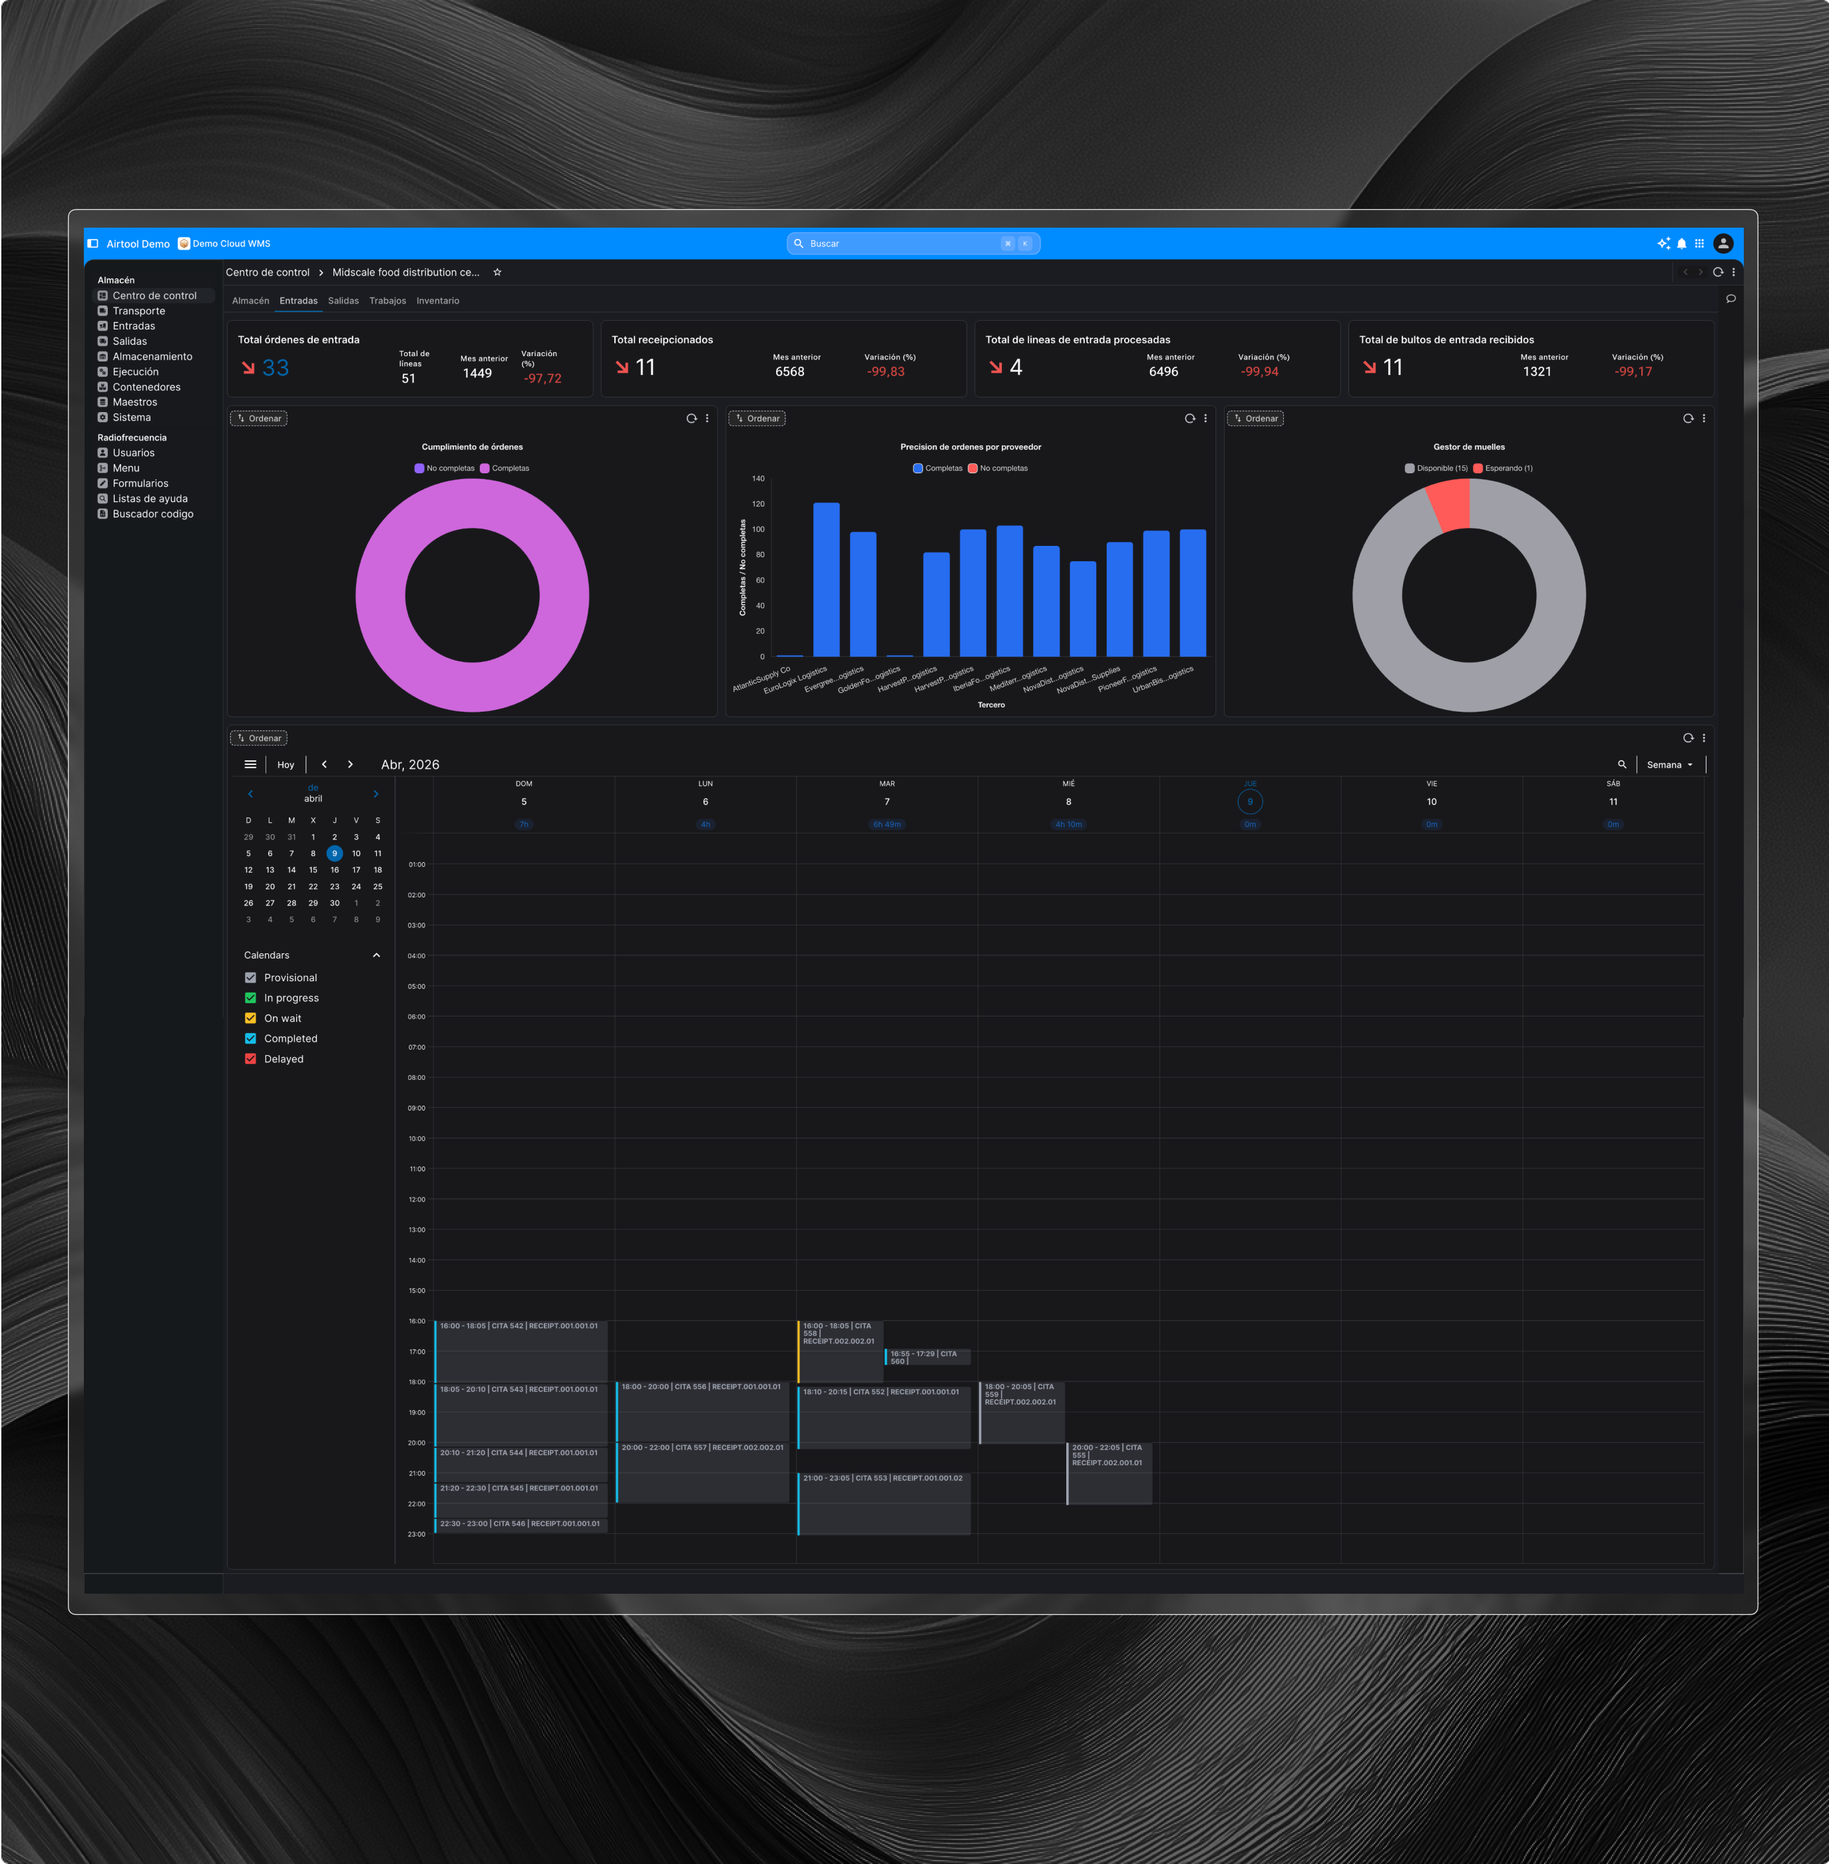The image size is (1829, 1864).
Task: Collapse the Calendars section
Action: click(377, 955)
